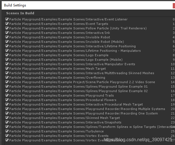
Task: Disable the Invisible Robot scene (index 4)
Action: tap(7, 37)
